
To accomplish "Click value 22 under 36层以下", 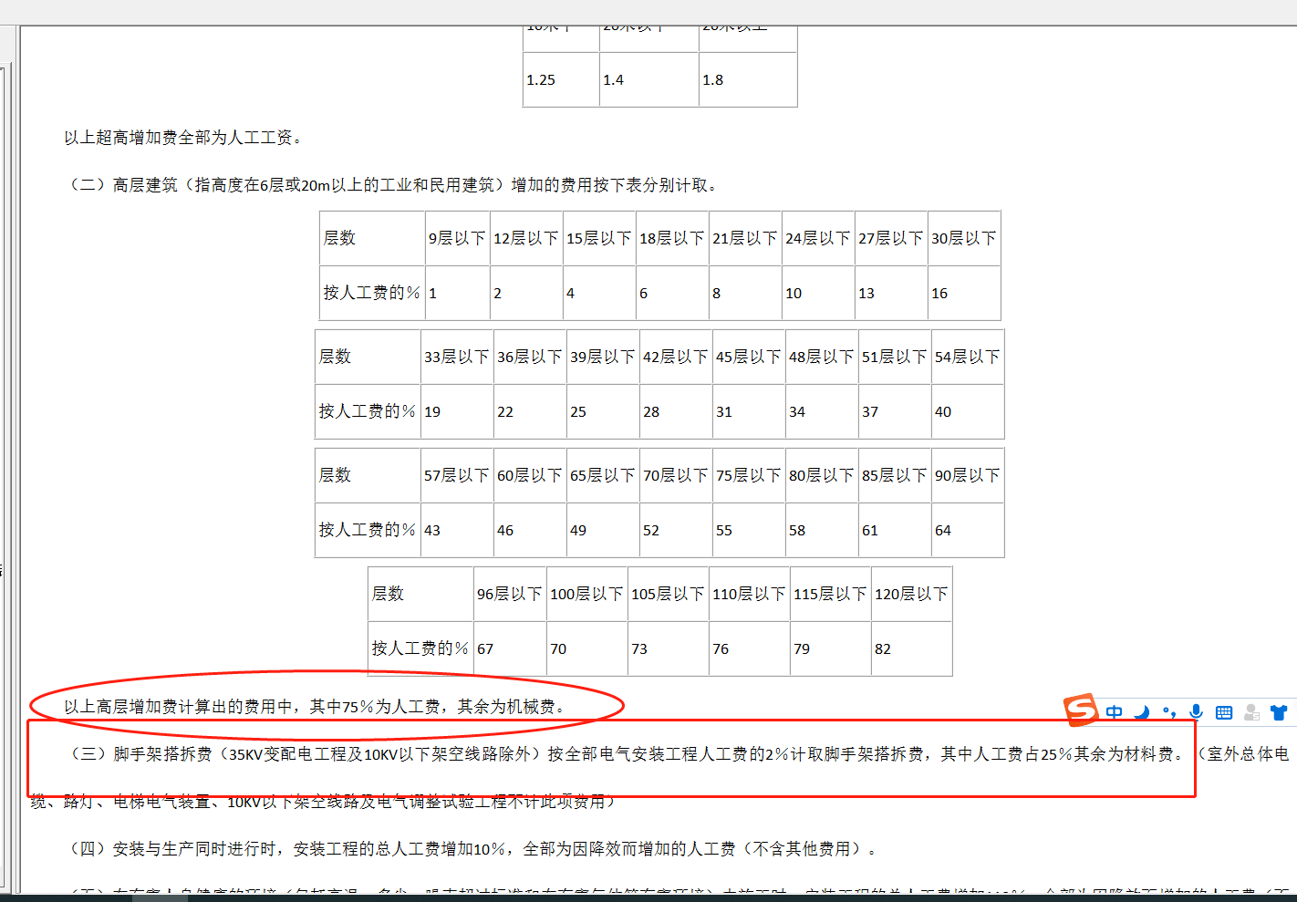I will point(530,411).
